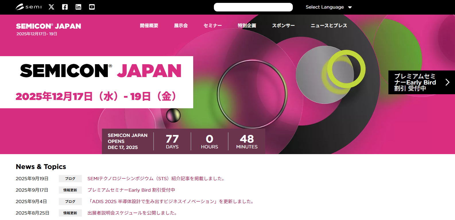Open the YouTube social icon
Viewport: 455px width, 220px height.
pyautogui.click(x=92, y=7)
